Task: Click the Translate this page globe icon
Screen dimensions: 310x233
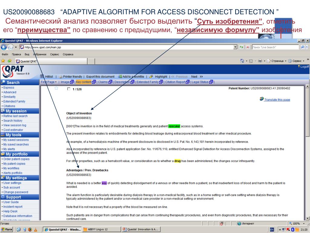Action: (262, 99)
